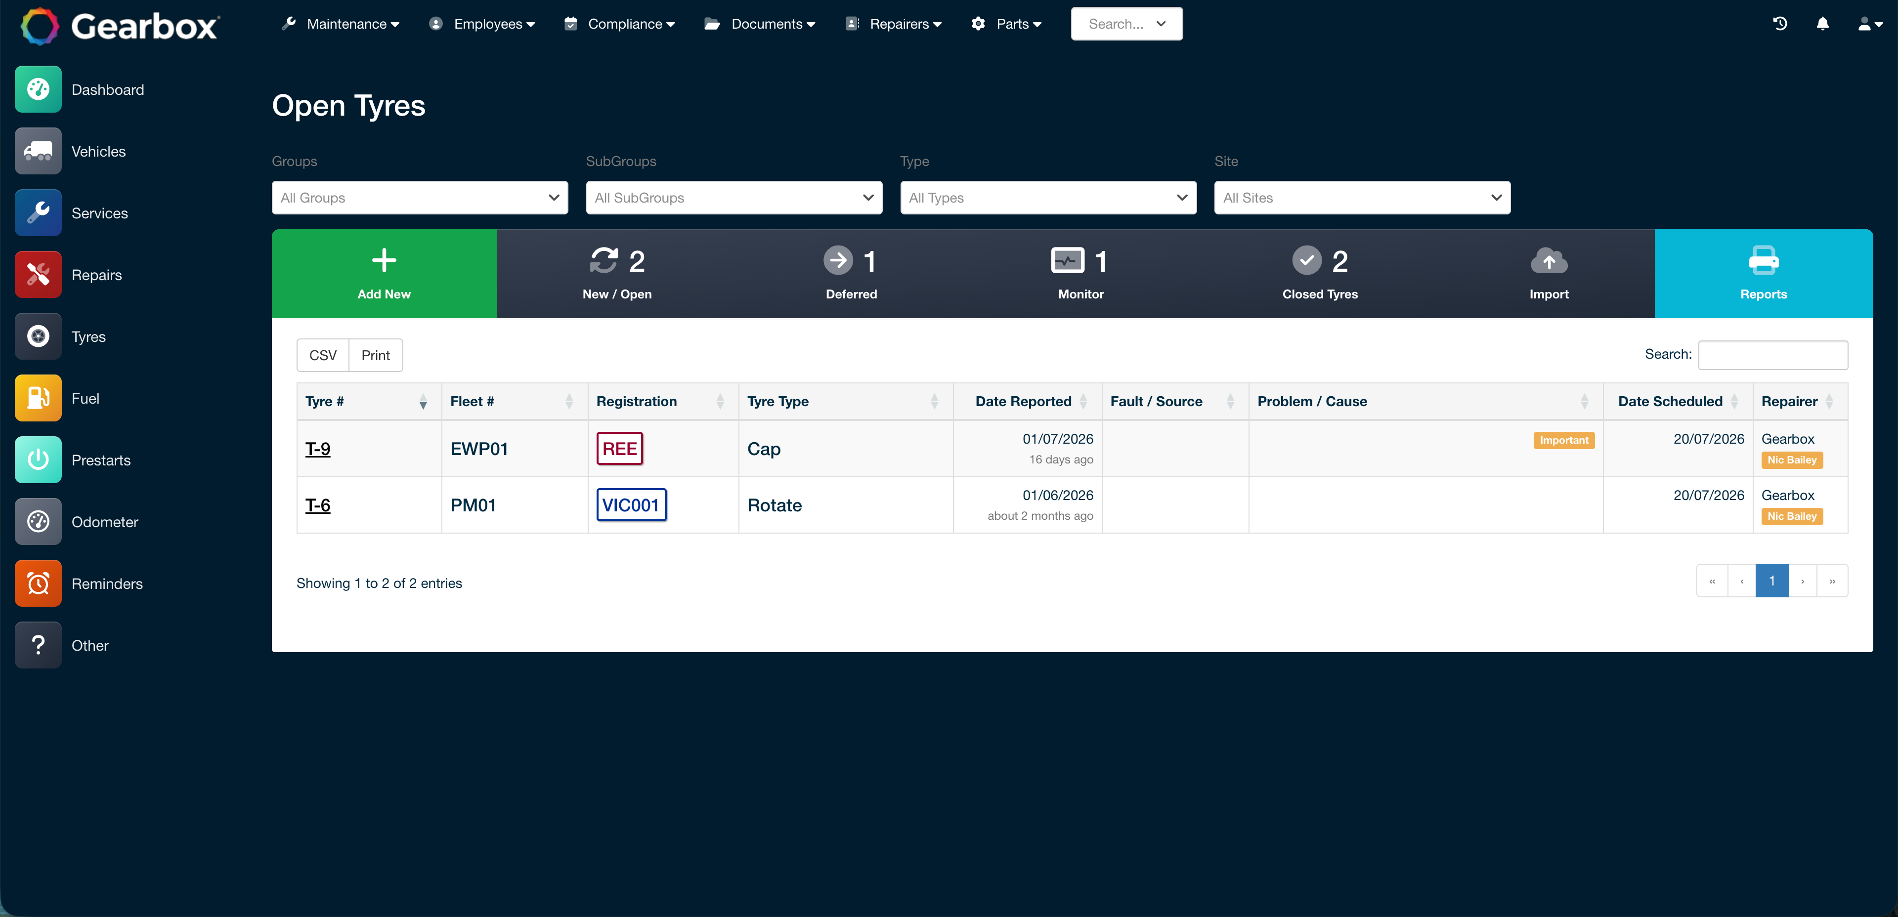
Task: Open tyre link T-9
Action: tap(317, 449)
